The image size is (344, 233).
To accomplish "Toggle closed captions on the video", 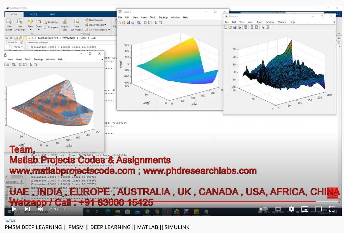I will [x=278, y=209].
